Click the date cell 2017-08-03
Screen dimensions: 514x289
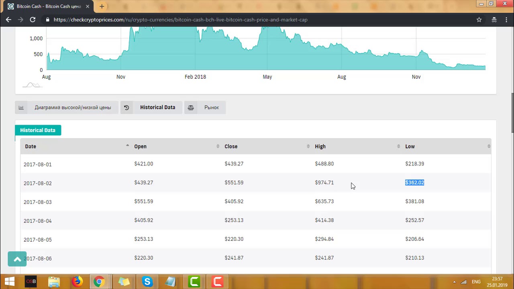37,202
